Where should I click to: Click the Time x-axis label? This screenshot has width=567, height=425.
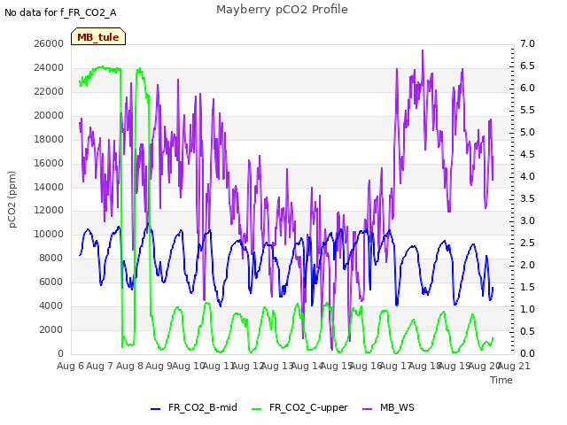pos(501,380)
